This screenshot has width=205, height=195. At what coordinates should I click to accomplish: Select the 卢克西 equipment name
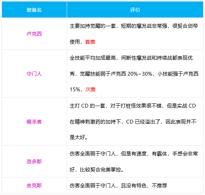coord(34,34)
